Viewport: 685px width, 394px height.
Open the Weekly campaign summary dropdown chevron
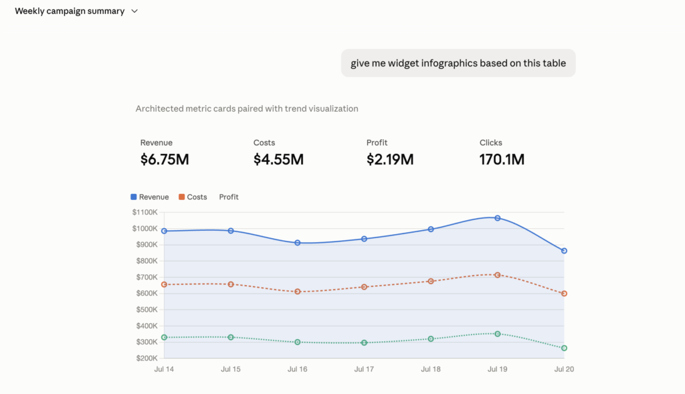pos(134,11)
